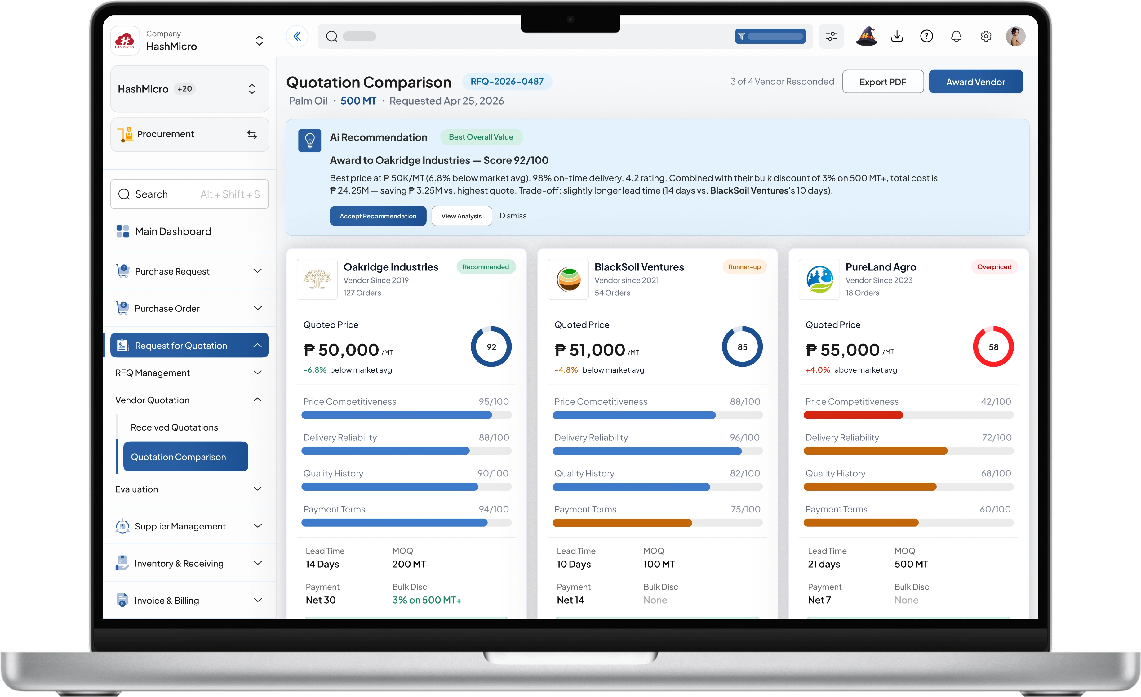1141x697 pixels.
Task: Expand the RFQ Management chevron
Action: pos(257,372)
